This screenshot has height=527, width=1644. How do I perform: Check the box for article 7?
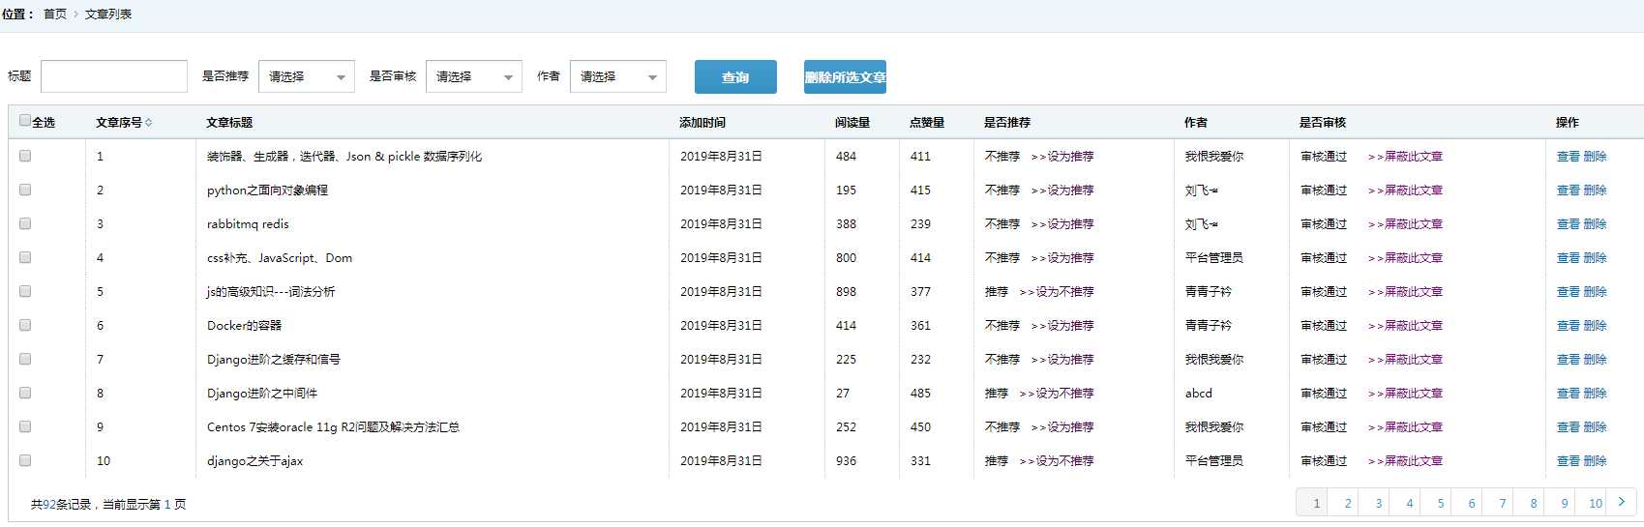[x=25, y=359]
